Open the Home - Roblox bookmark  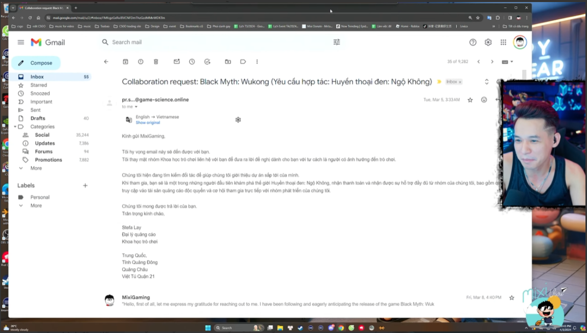408,26
